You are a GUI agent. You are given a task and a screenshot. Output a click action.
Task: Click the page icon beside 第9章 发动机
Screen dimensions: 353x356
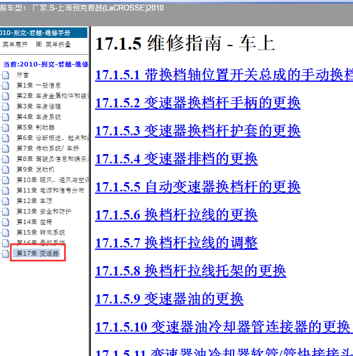6,169
